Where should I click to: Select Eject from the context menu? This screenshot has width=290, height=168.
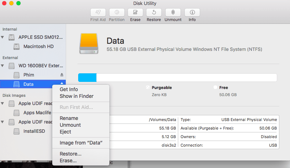(65, 132)
